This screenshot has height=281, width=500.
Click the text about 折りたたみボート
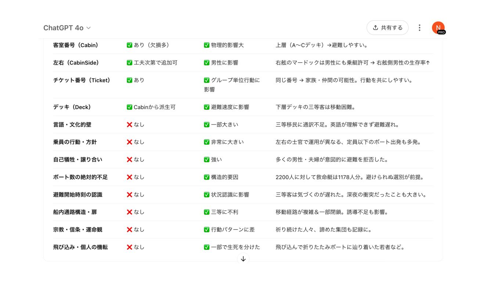click(x=340, y=247)
